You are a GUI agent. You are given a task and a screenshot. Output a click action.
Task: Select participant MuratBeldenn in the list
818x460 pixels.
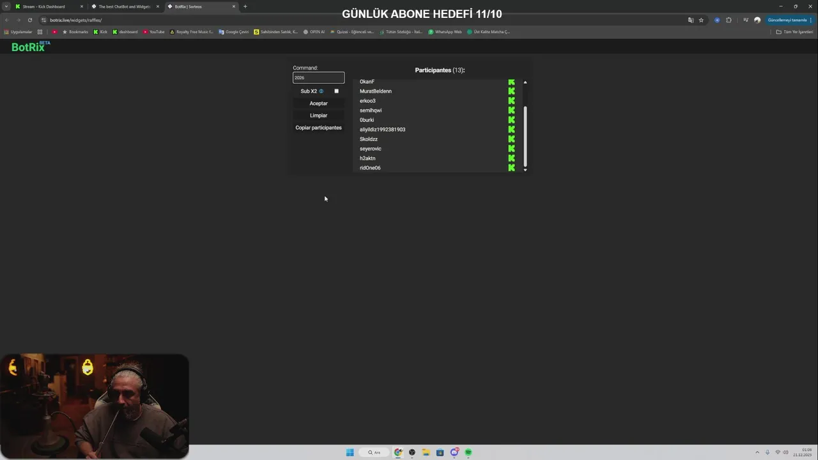[x=376, y=91]
